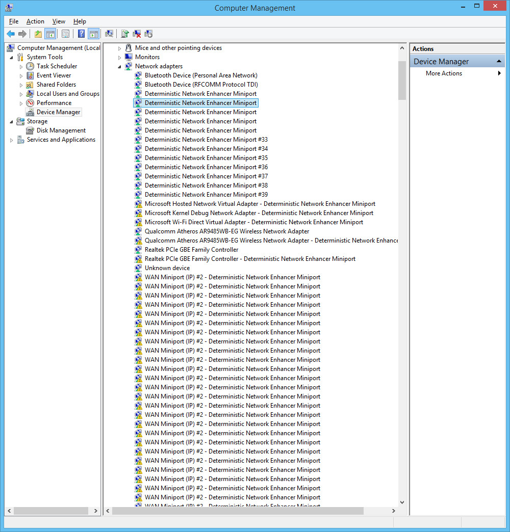Click the Update Driver Software toolbar icon
Image resolution: width=510 pixels, height=532 pixels.
coord(125,34)
